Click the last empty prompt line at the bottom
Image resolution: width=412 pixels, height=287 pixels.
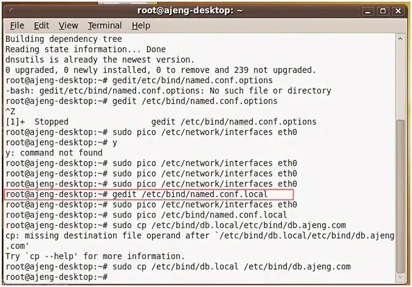coord(56,277)
